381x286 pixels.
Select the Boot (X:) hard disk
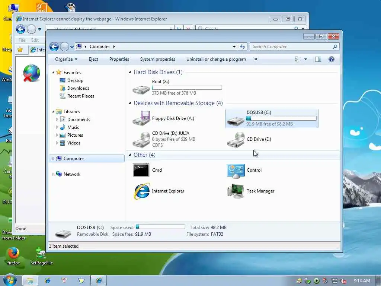coord(177,87)
